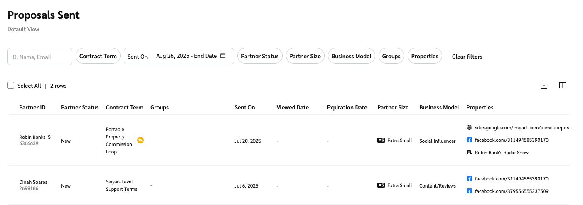The height and width of the screenshot is (205, 583).
Task: Click the calendar icon in date filter
Action: point(223,56)
